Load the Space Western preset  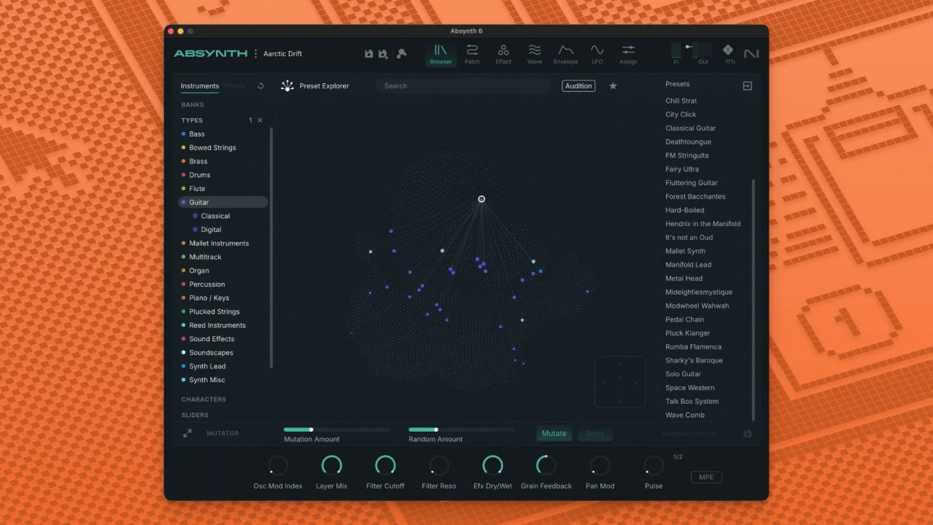(x=689, y=388)
